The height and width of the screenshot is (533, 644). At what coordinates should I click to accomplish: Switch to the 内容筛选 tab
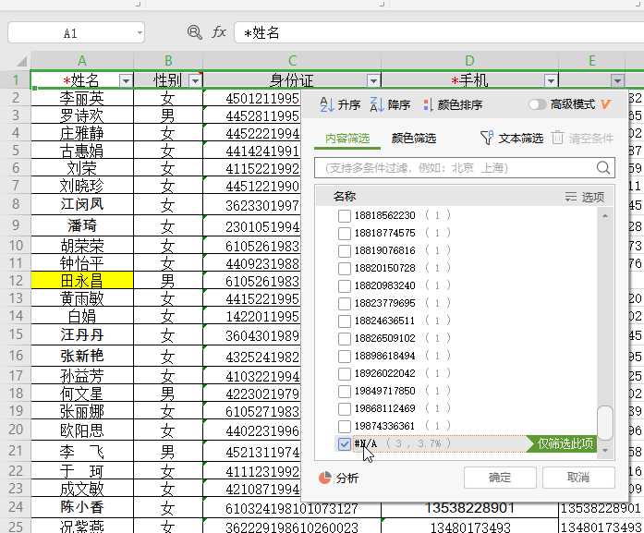coord(347,139)
